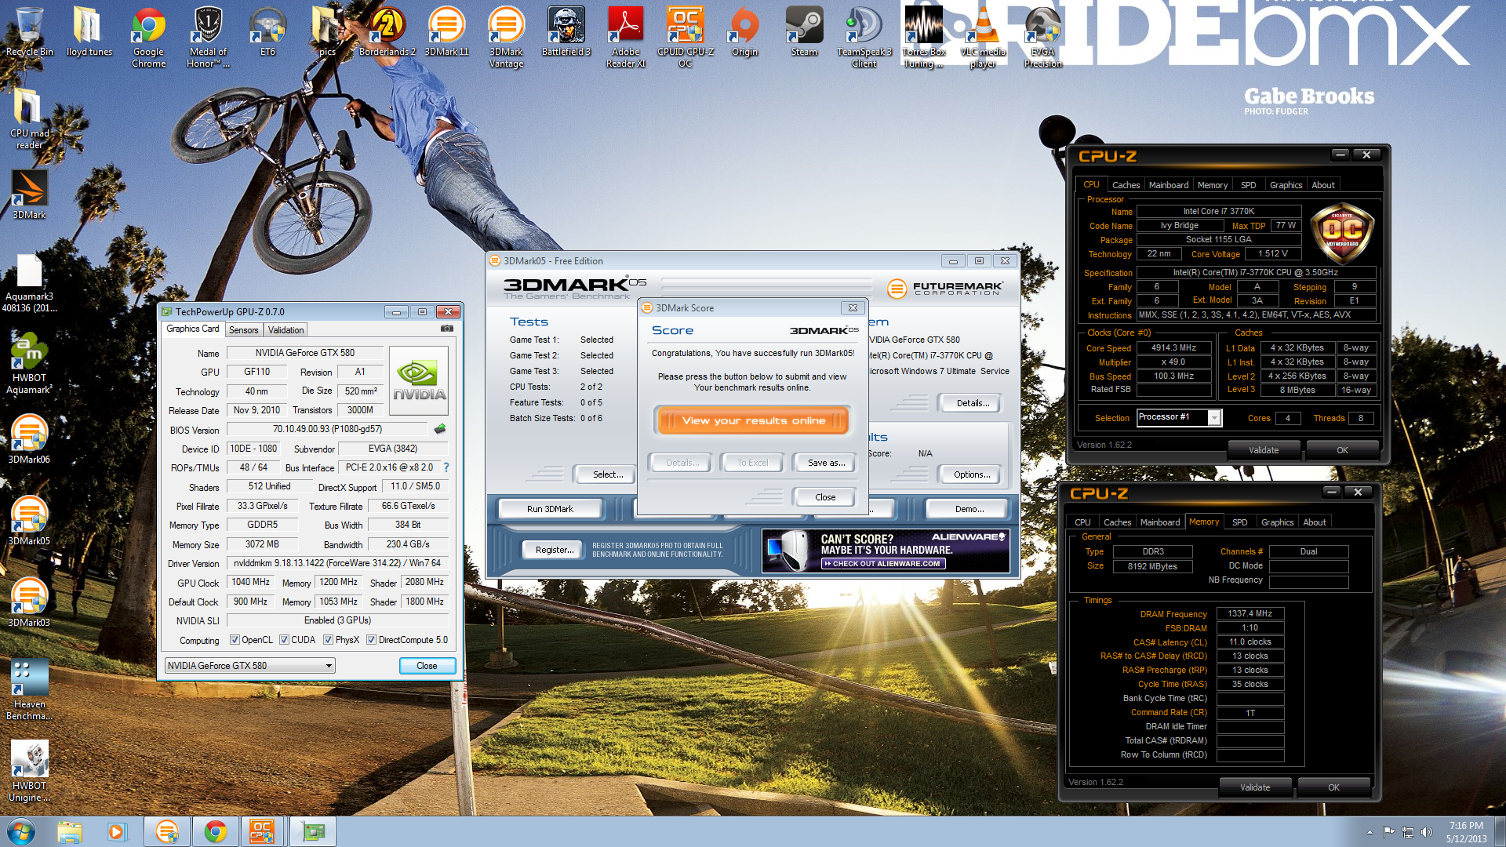Launch 3DMark desktop shortcut with orange logo
1506x847 pixels.
29,194
